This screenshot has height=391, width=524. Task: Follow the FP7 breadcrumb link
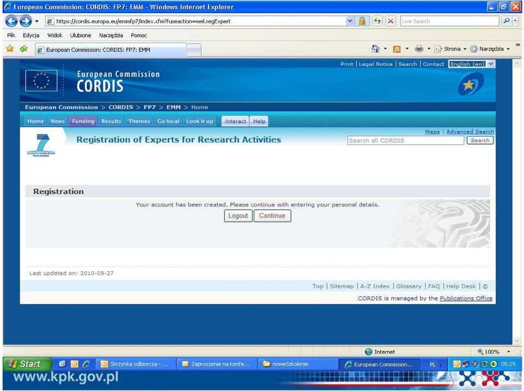pos(150,108)
